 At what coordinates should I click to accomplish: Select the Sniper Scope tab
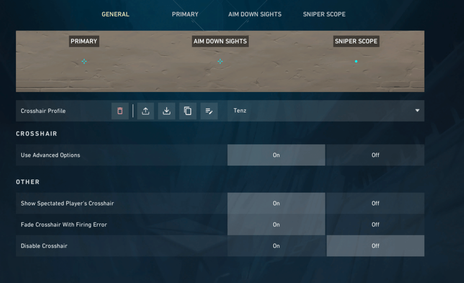point(324,14)
